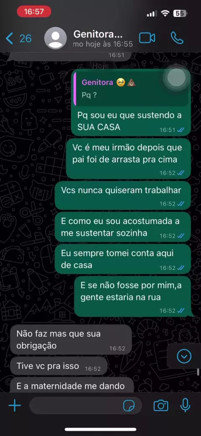This screenshot has height=436, width=201.
Task: Tap the quoted reply 'Pq ?' preview
Action: 131,88
